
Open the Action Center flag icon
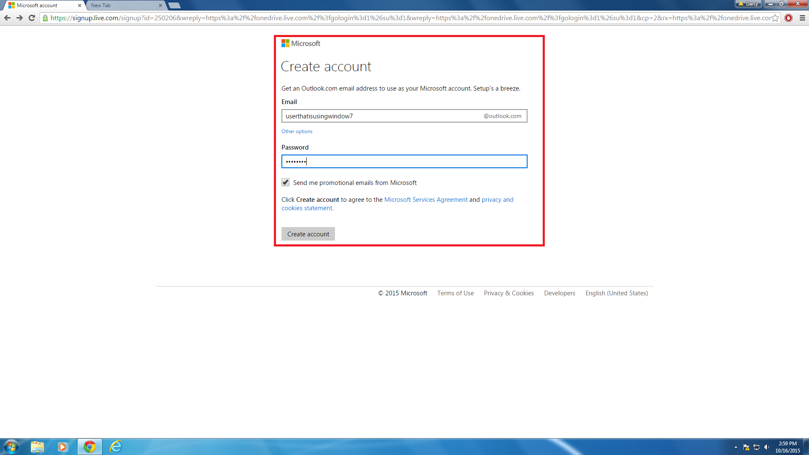coord(746,447)
